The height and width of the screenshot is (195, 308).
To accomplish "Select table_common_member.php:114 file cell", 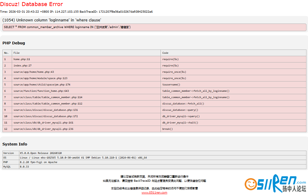I will (86, 97).
